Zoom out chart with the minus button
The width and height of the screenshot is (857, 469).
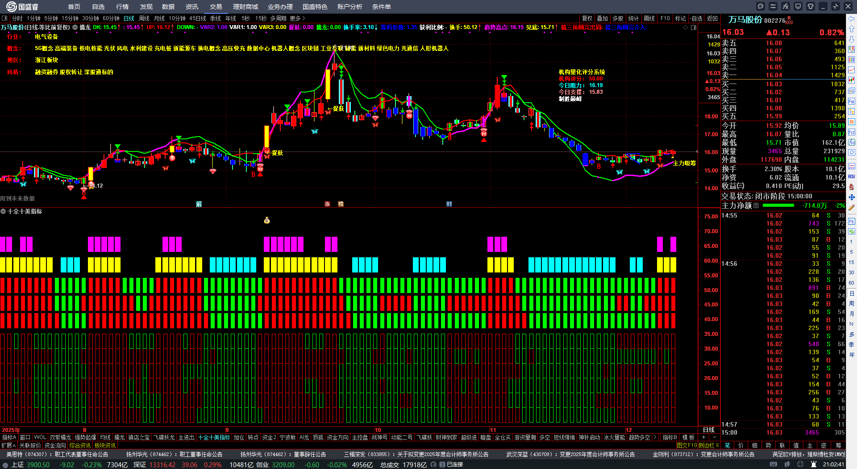[715, 437]
